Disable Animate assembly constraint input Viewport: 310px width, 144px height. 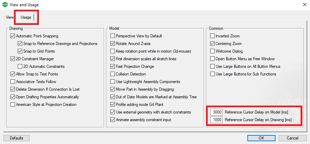(x=112, y=120)
